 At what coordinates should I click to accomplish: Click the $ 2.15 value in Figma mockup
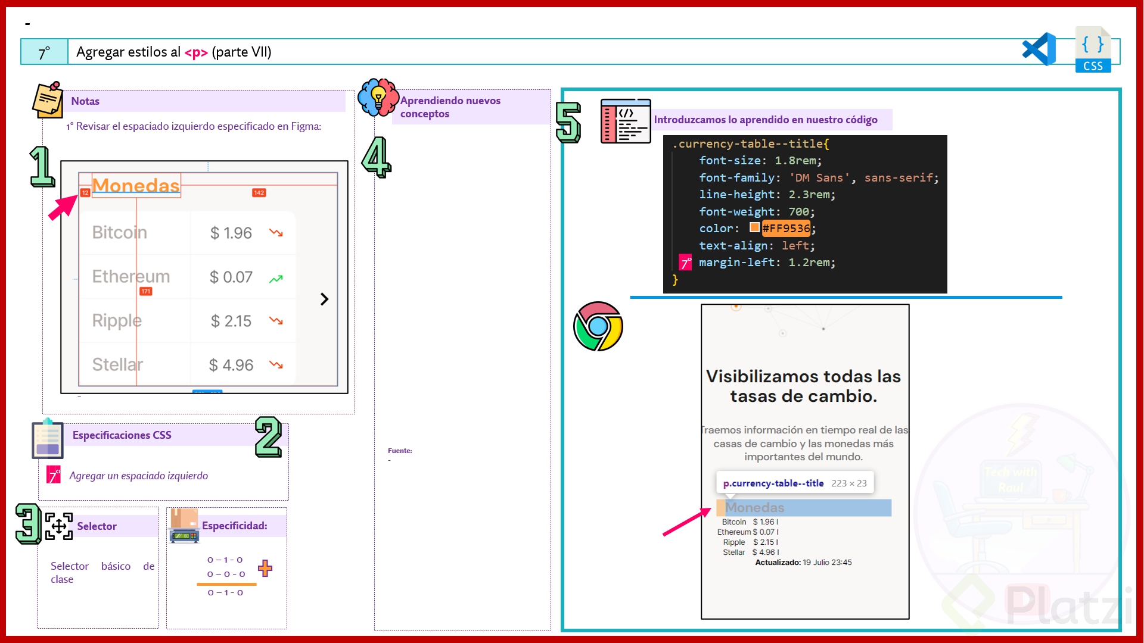[231, 321]
